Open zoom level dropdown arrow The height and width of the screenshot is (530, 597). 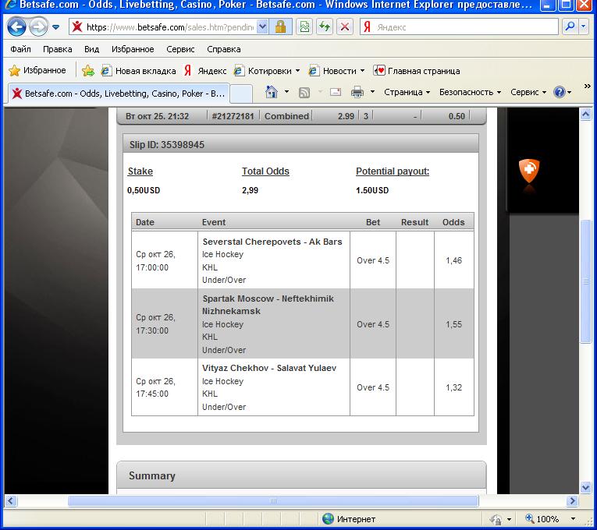pos(573,518)
